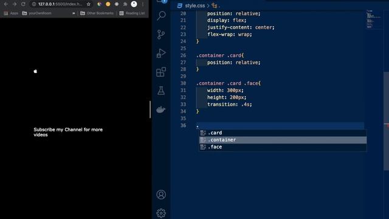Open the Reading List
This screenshot has height=219, width=389.
coord(132,13)
